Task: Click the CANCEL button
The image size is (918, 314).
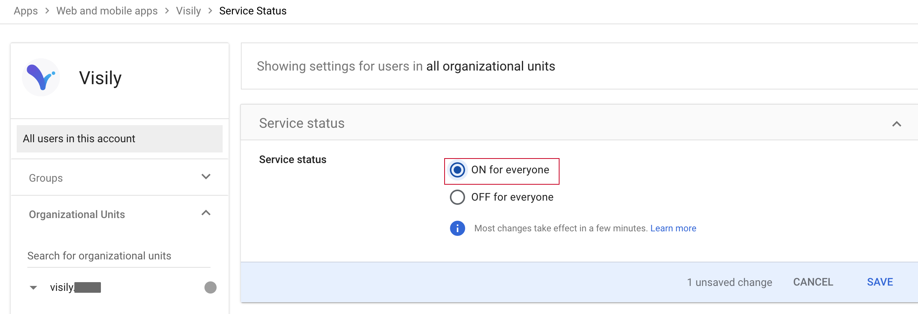Action: (x=813, y=282)
